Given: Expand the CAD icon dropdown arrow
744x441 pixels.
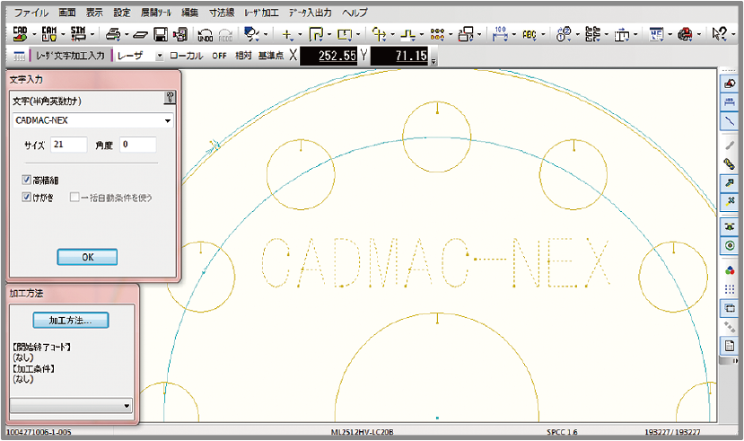Looking at the screenshot, I should coord(34,35).
